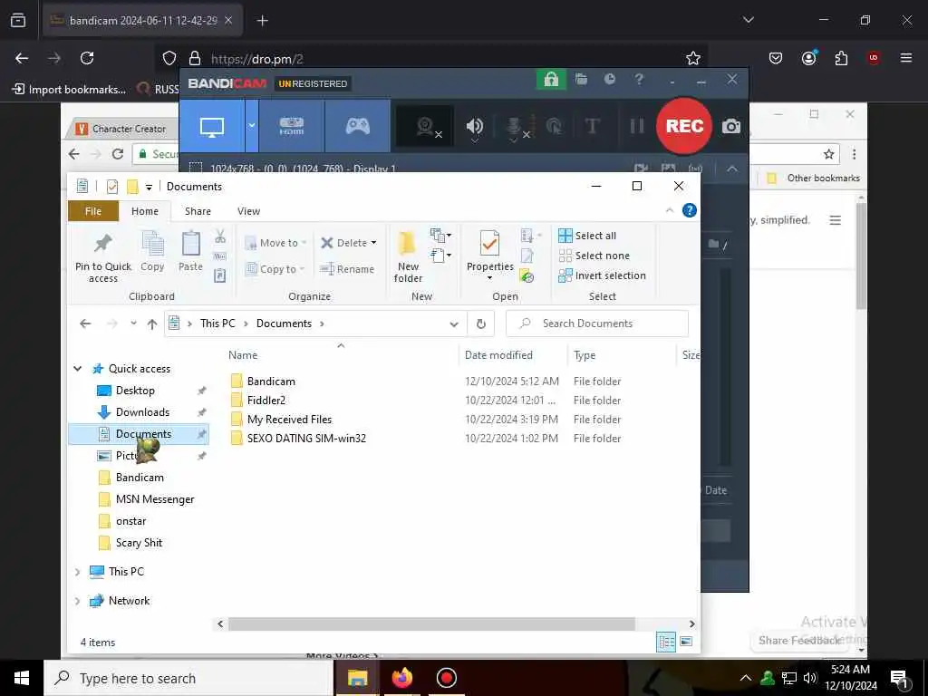Viewport: 928px width, 696px height.
Task: Open Bandicam help question mark
Action: pyautogui.click(x=639, y=79)
